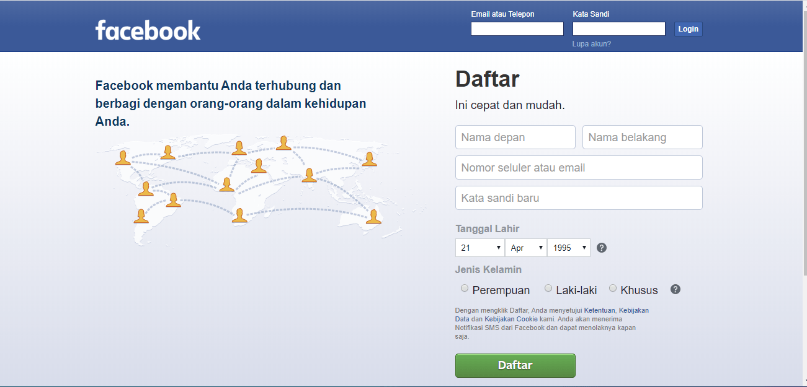Open the birth year dropdown showing 1995
The width and height of the screenshot is (807, 387).
[568, 248]
